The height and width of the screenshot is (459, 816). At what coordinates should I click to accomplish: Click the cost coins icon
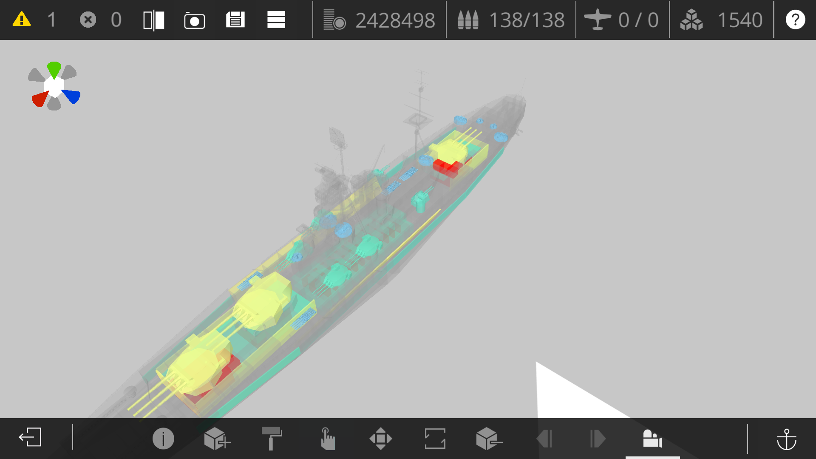pyautogui.click(x=334, y=20)
